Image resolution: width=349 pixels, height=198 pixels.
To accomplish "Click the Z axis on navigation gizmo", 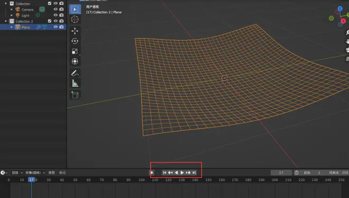I will [x=340, y=8].
